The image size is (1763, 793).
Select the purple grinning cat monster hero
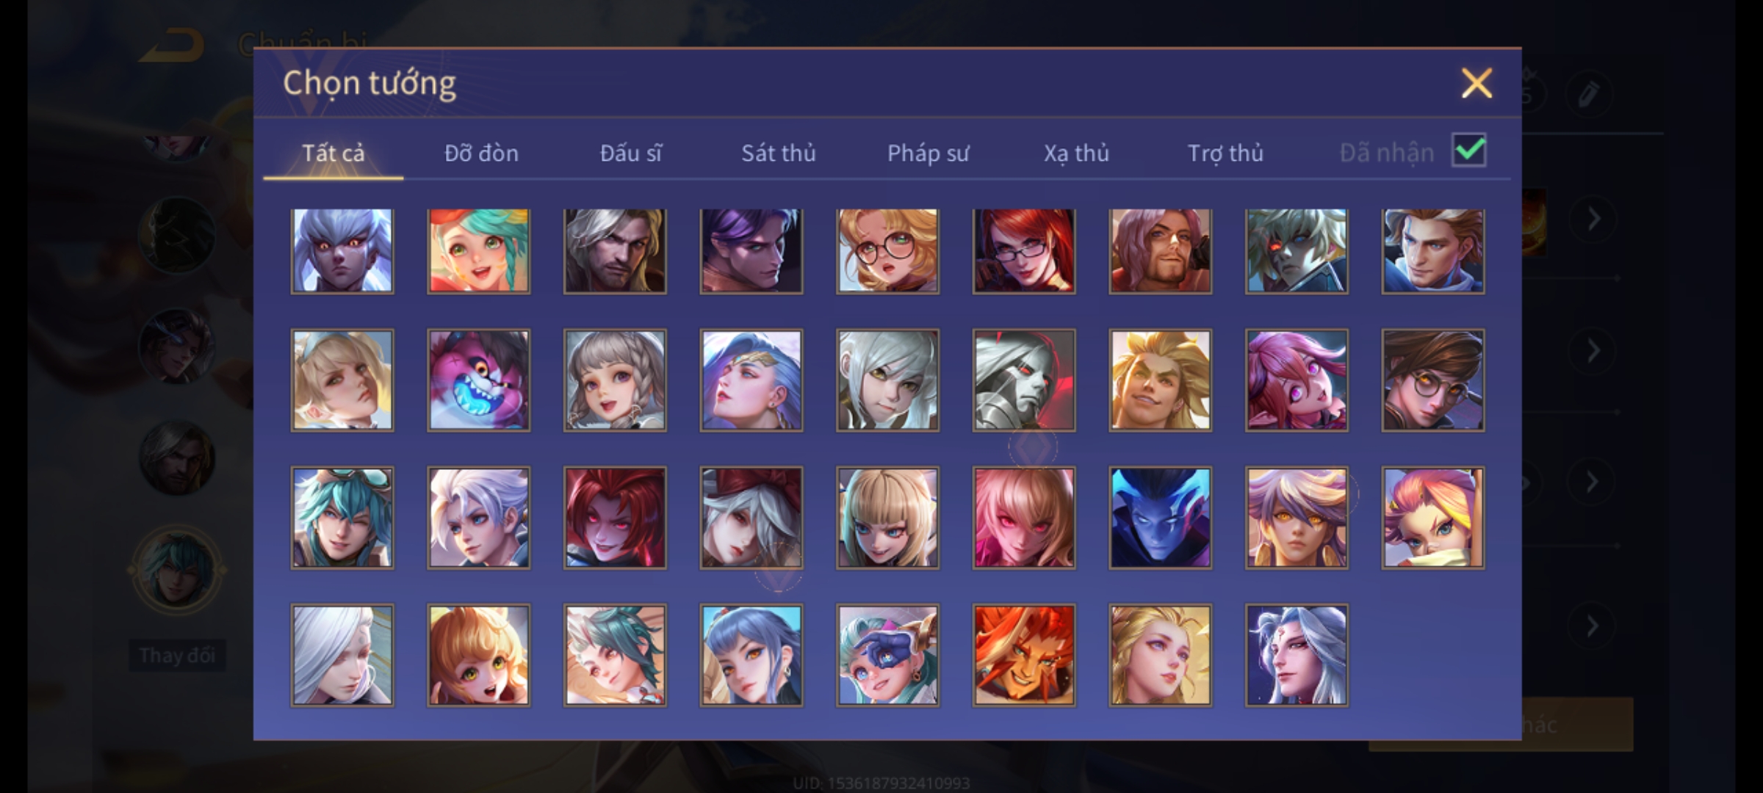tap(478, 380)
